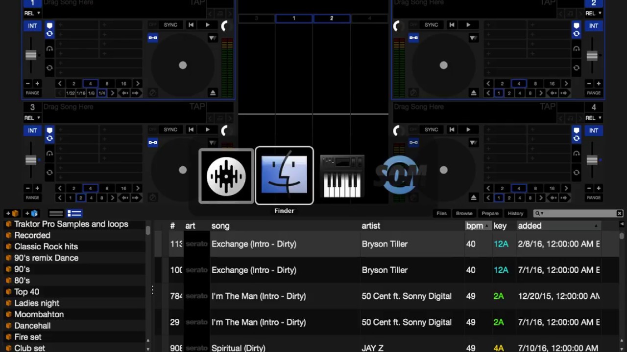Click the censor icon on deck 1

153,92
